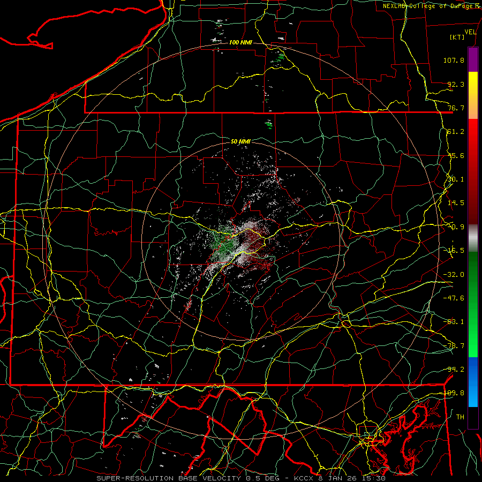Click the -47.6 velocity scale value
Image resolution: width=482 pixels, height=482 pixels.
click(454, 298)
